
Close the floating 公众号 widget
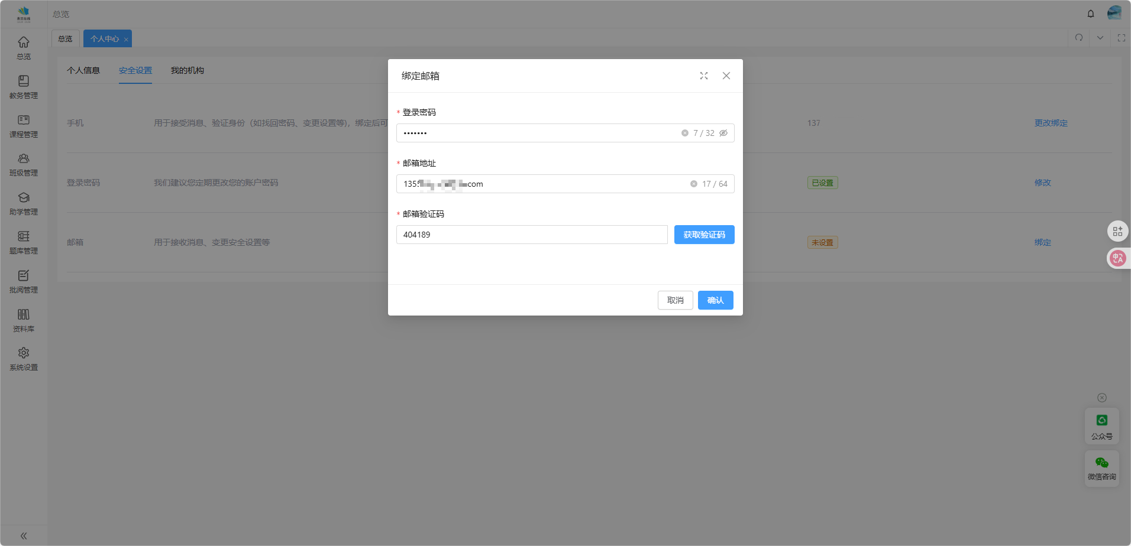[1101, 398]
